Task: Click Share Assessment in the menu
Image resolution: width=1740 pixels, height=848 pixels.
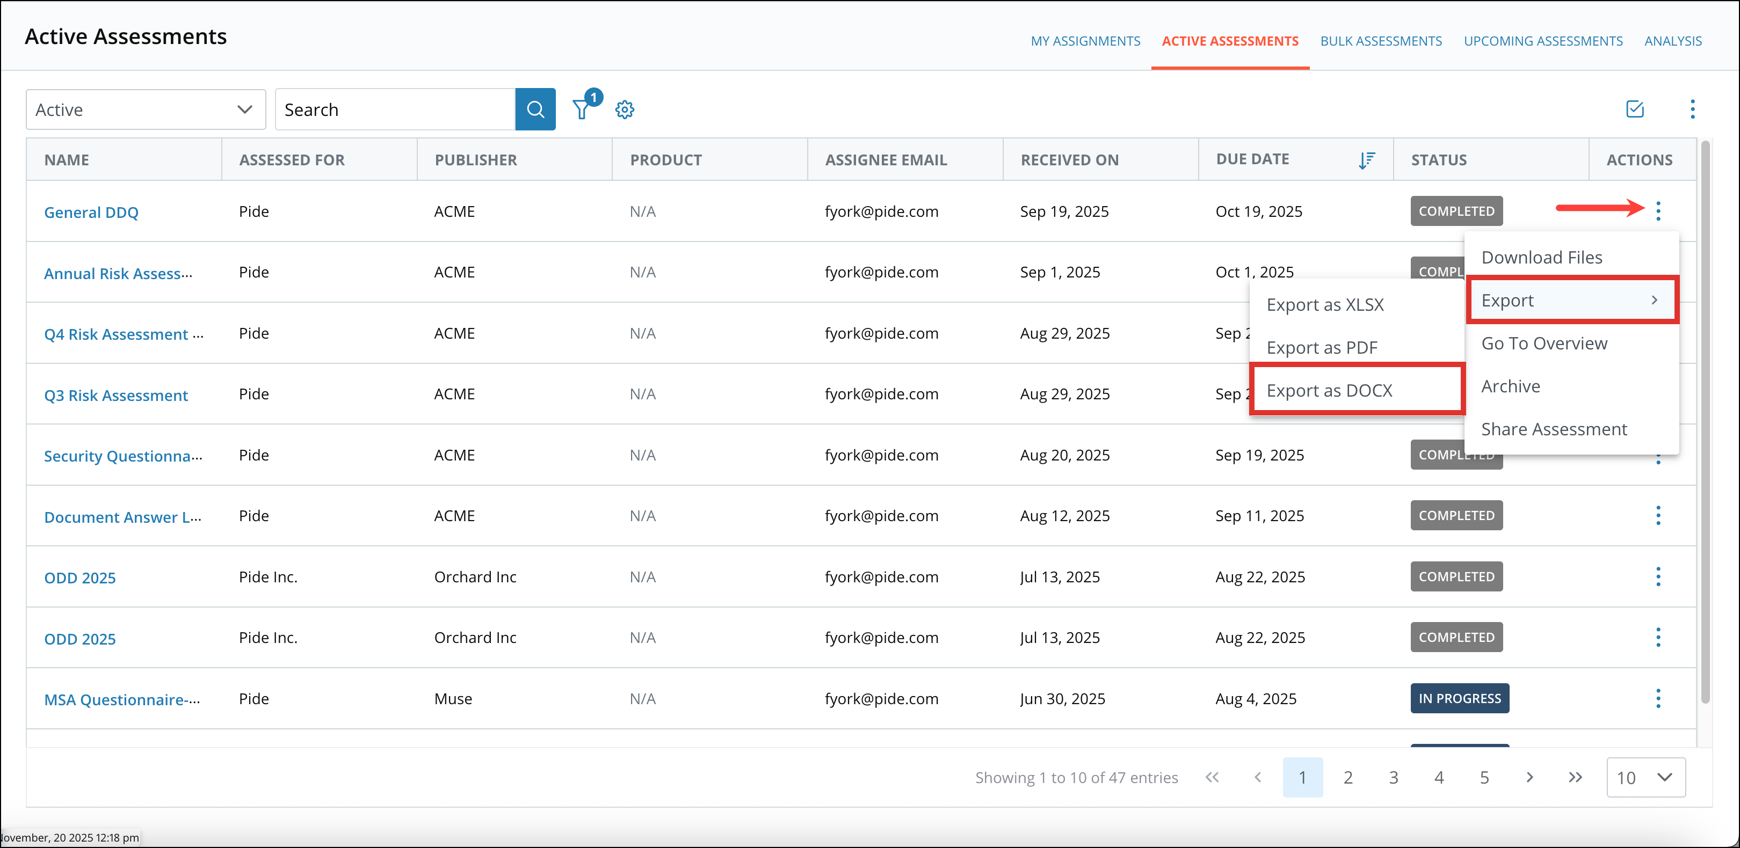Action: click(x=1554, y=429)
